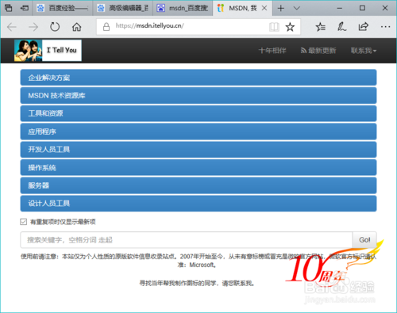397x313 pixels.
Task: Open a new tab with plus
Action: (x=281, y=9)
